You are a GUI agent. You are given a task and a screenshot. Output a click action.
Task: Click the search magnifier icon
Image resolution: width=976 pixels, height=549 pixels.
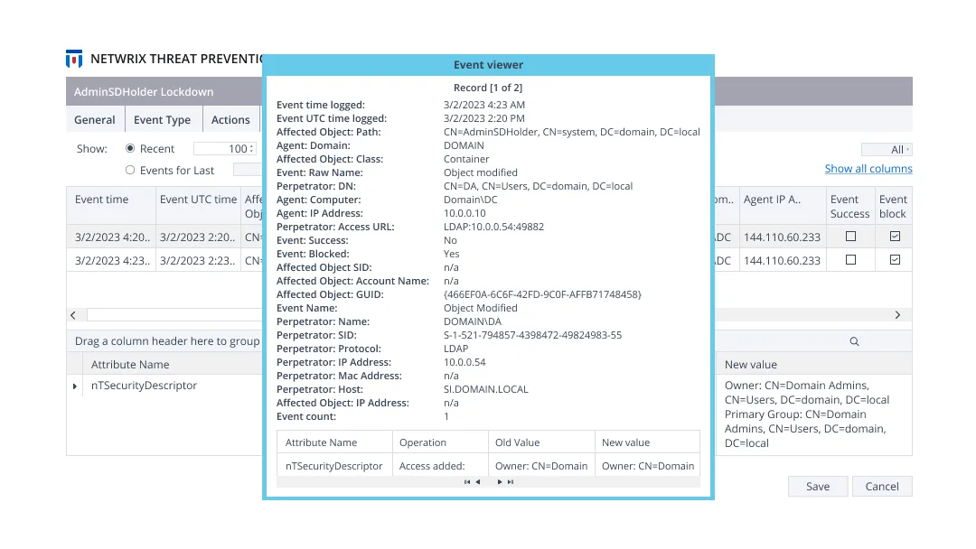(854, 341)
